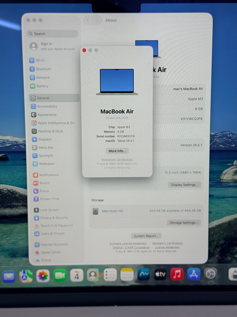Open Lock Screen settings
Viewport: 237px width, 317px height.
tap(46, 210)
